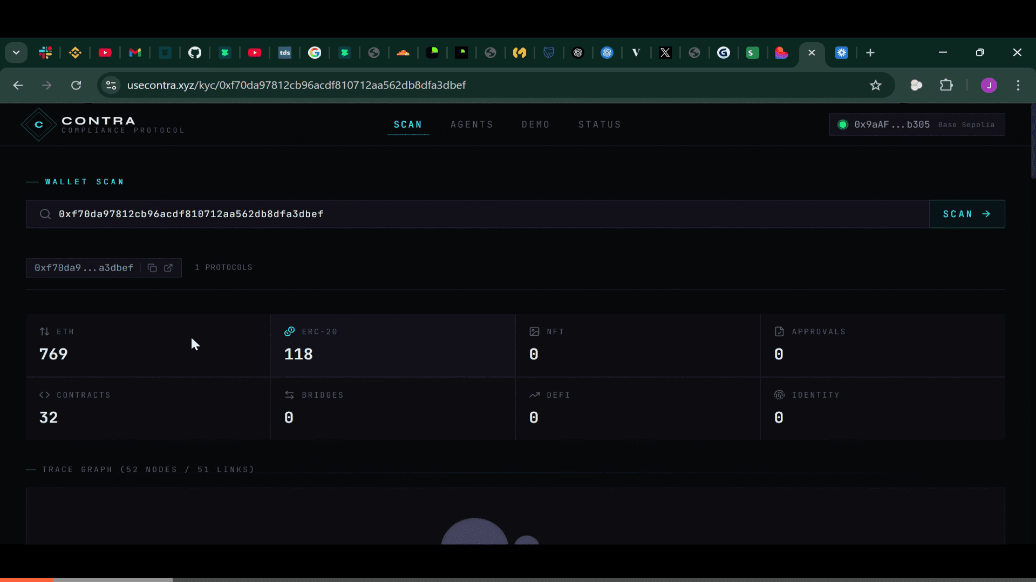This screenshot has width=1036, height=582.
Task: Click the IDENTITY fingerprint icon
Action: 779,395
